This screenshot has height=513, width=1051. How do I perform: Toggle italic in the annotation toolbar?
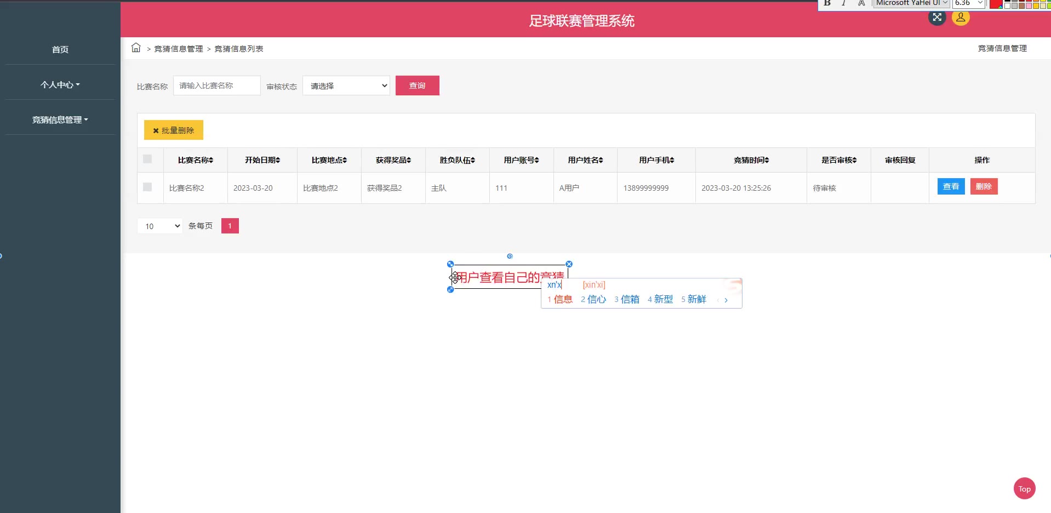(x=844, y=3)
